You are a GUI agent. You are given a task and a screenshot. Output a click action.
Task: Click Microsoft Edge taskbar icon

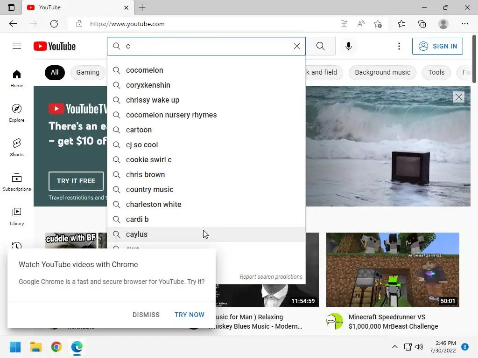click(77, 347)
